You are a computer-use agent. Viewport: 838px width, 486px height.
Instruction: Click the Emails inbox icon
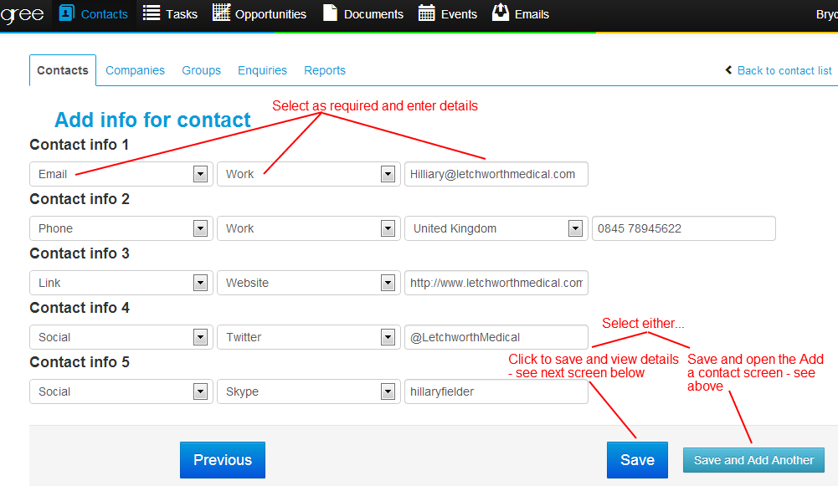pyautogui.click(x=501, y=13)
